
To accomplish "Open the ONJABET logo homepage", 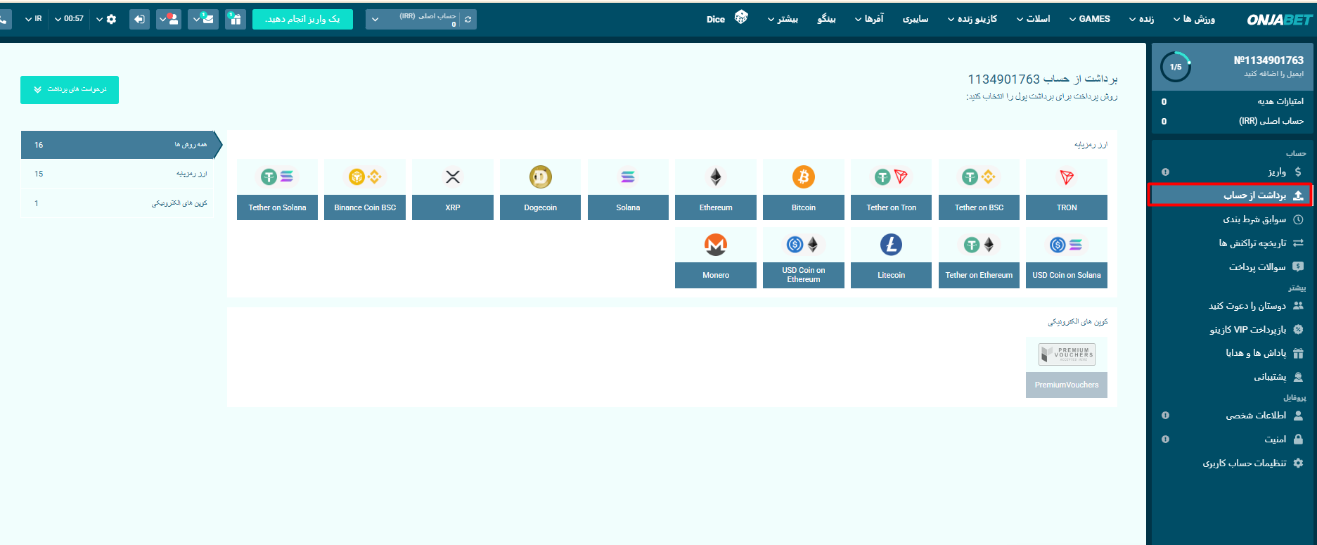I will (1279, 20).
